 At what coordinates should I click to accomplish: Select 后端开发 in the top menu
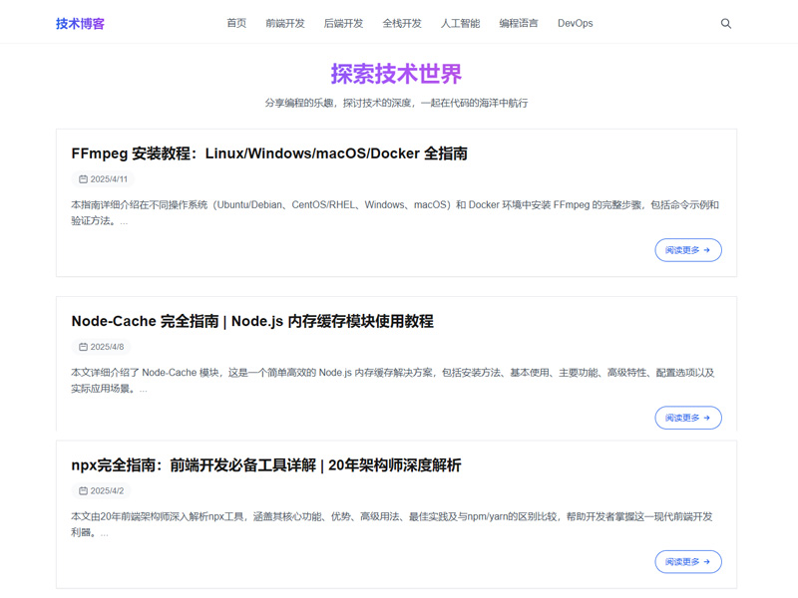(x=344, y=23)
